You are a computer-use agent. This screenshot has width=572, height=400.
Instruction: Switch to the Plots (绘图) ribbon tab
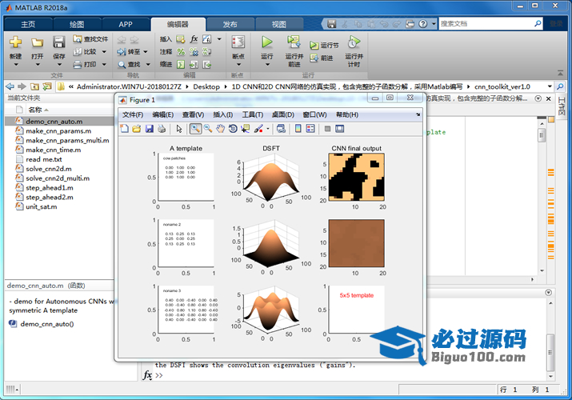coord(77,24)
